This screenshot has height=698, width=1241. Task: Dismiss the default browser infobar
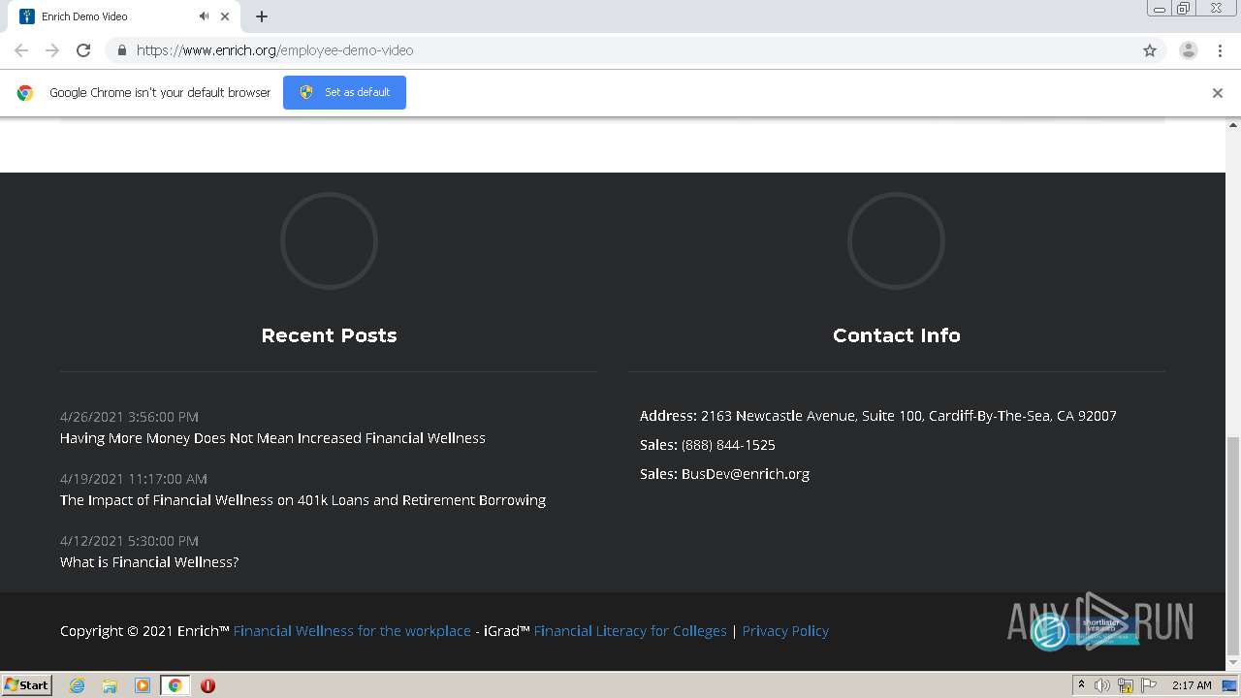pyautogui.click(x=1218, y=93)
